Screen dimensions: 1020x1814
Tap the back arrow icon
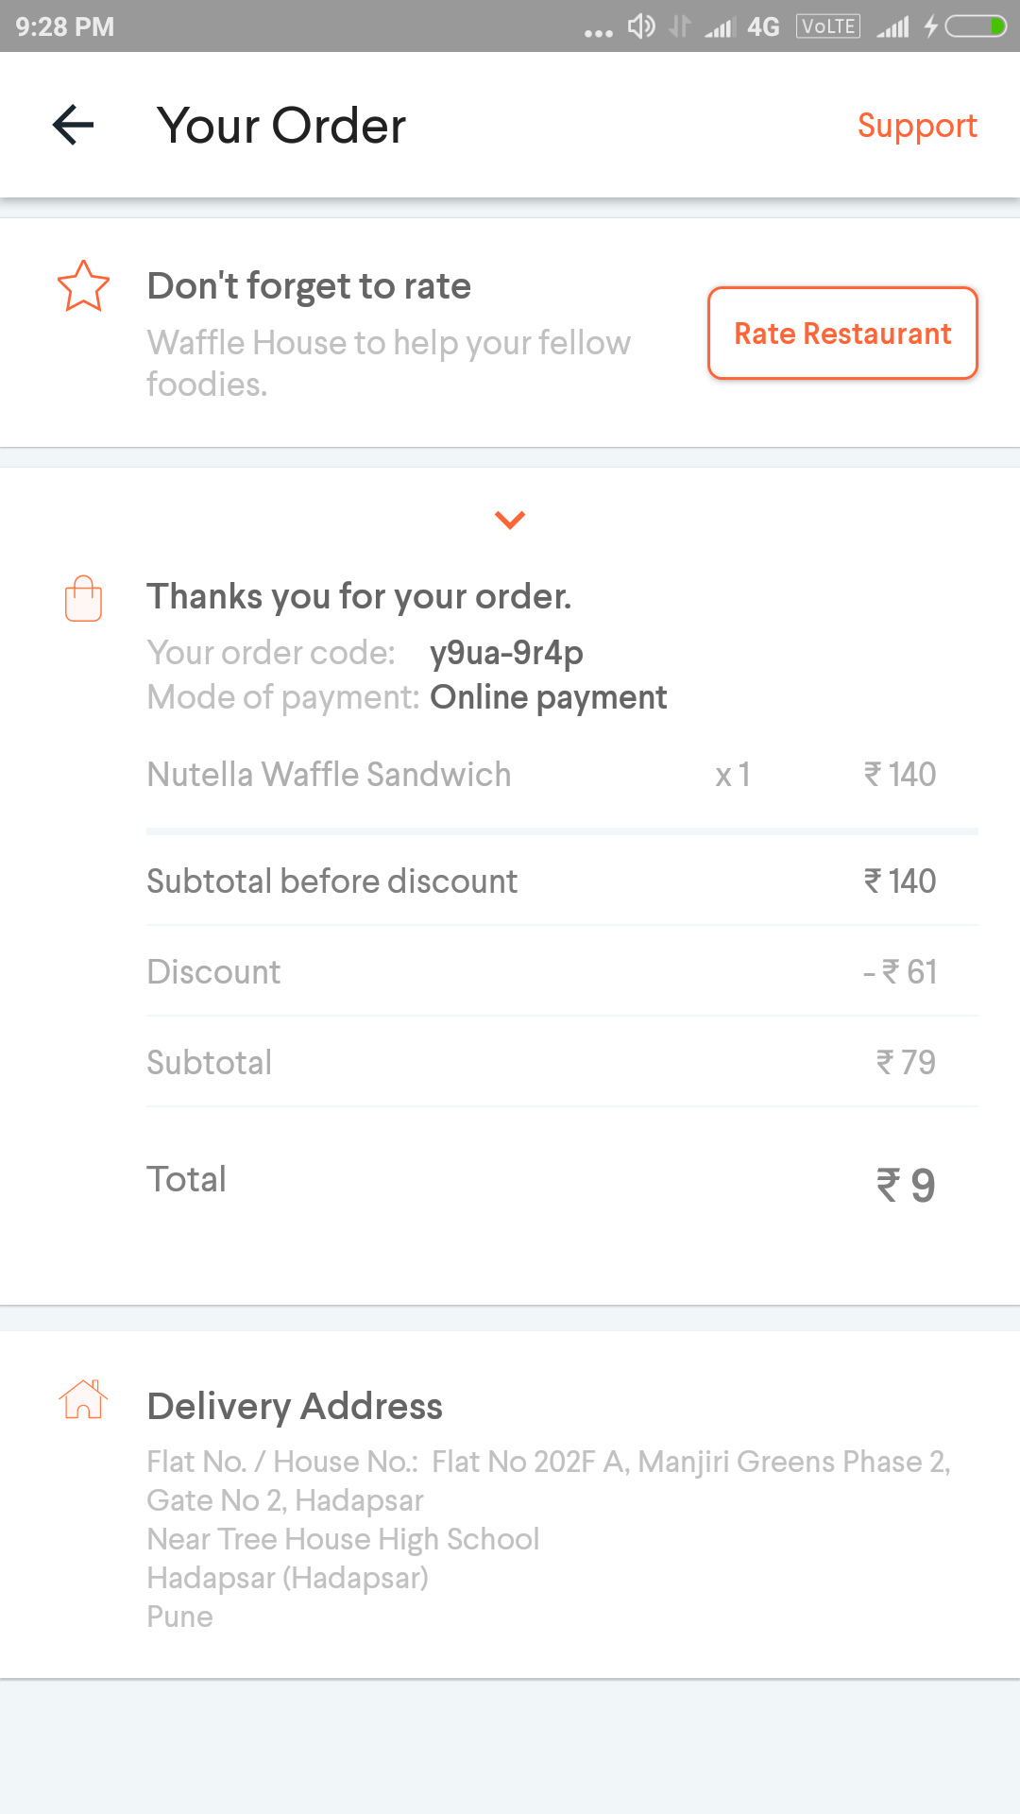pyautogui.click(x=74, y=126)
